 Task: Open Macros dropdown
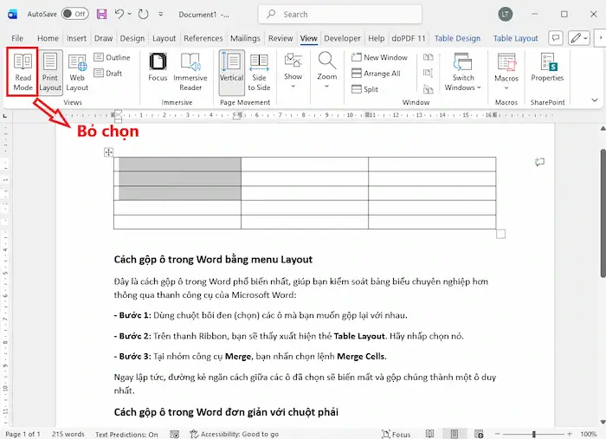[506, 72]
